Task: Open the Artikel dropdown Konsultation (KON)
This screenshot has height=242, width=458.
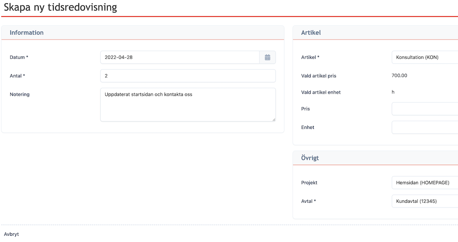Action: tap(425, 57)
